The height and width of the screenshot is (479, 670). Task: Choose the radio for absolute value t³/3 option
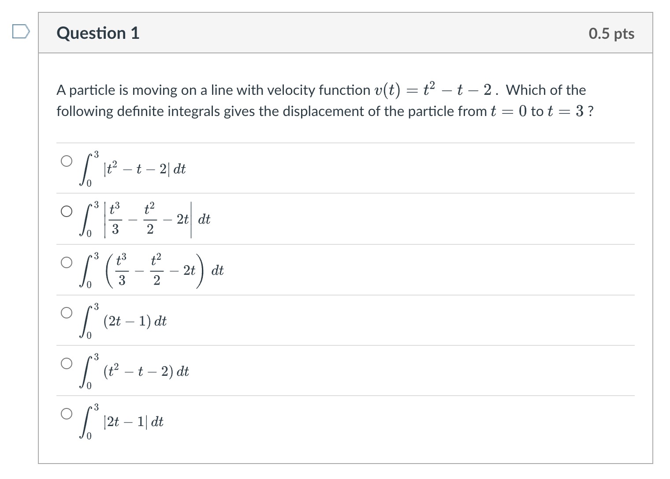(x=66, y=211)
